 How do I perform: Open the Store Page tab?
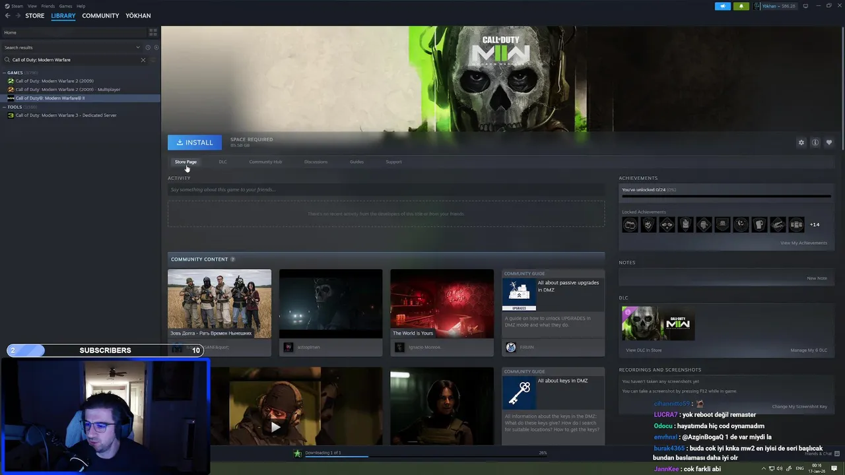tap(186, 162)
